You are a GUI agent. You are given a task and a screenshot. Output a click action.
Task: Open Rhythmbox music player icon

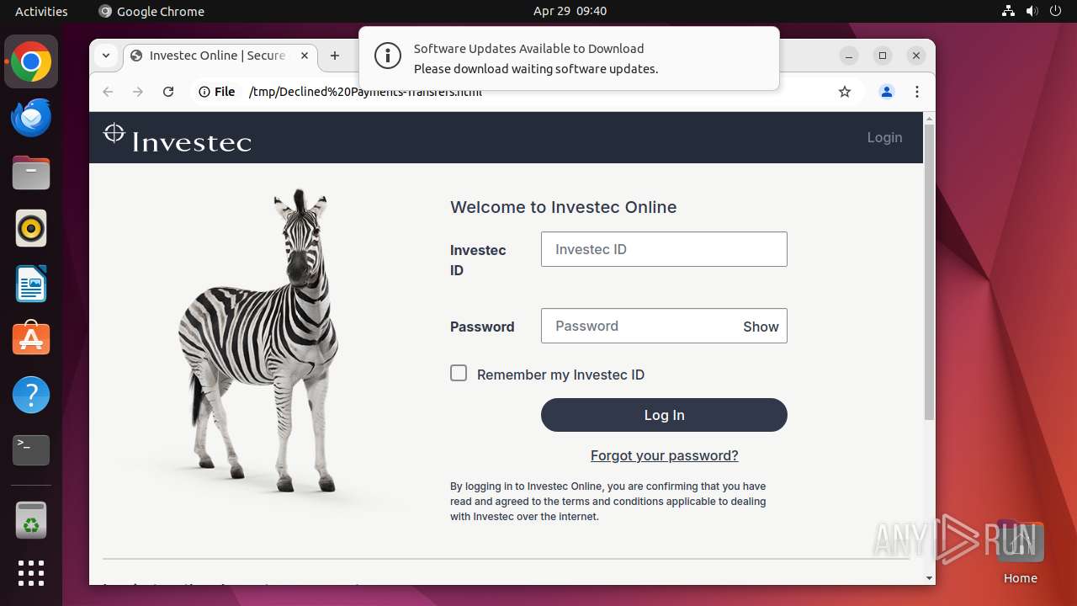[31, 228]
